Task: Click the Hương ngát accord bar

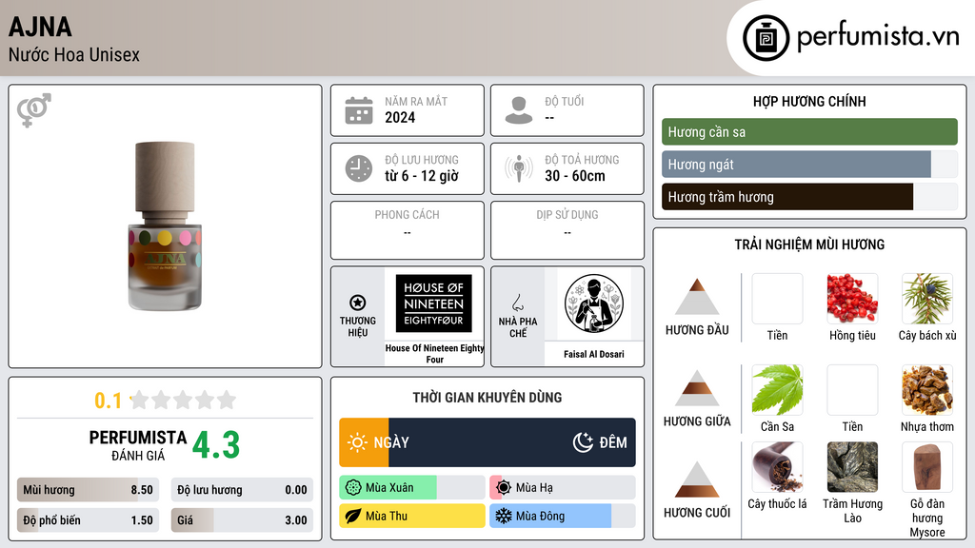Action: tap(809, 164)
